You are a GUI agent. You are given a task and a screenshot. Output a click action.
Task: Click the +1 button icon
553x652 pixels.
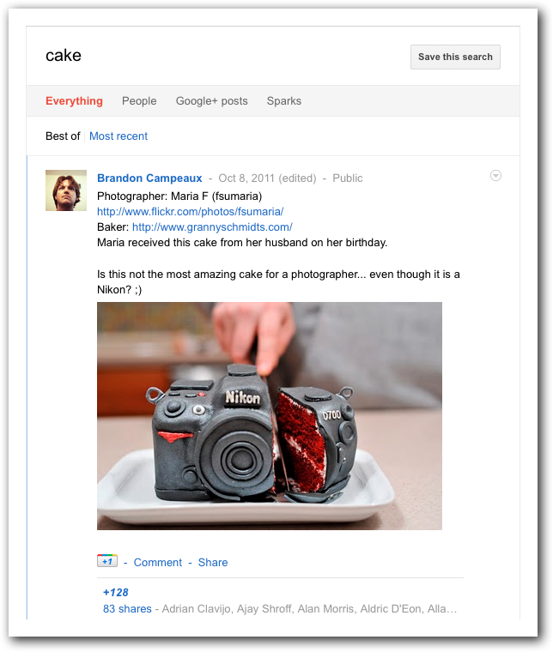point(107,561)
